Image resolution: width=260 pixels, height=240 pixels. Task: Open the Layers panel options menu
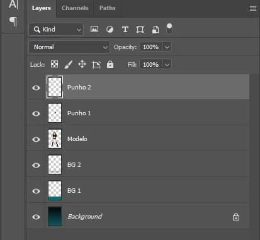[253, 8]
